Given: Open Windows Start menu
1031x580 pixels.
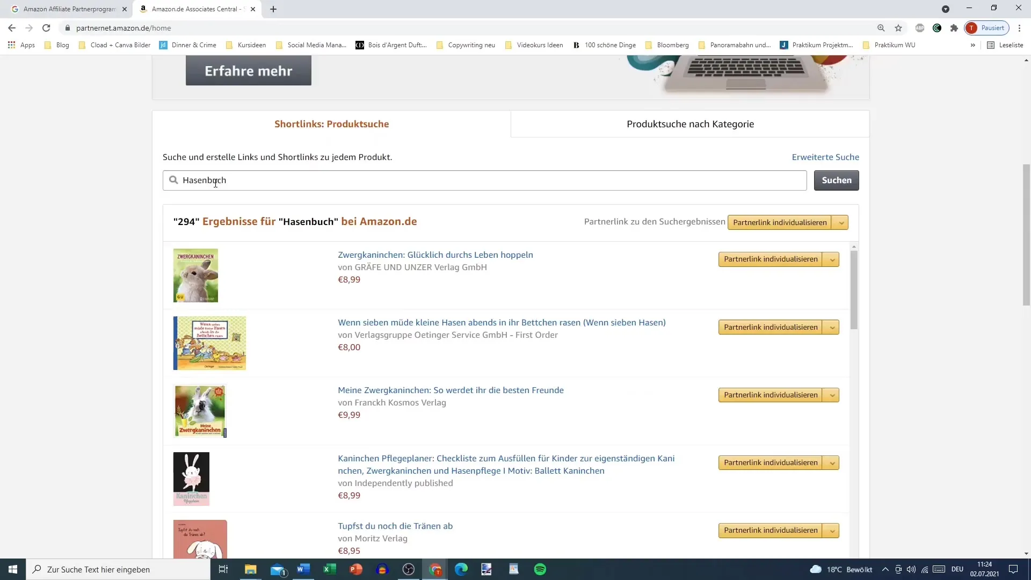Looking at the screenshot, I should coord(13,569).
